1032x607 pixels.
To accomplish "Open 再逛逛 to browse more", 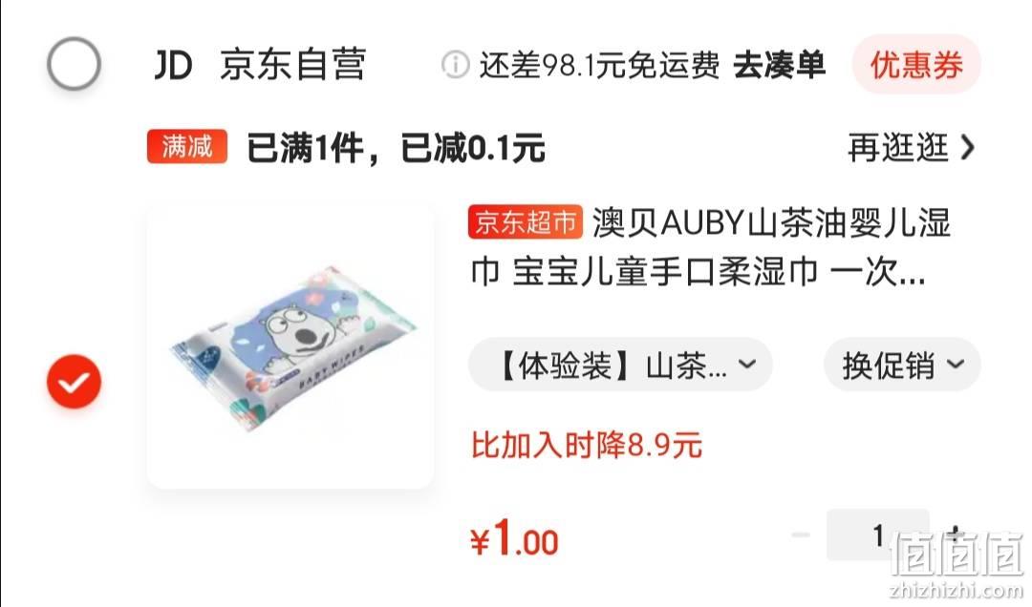I will (897, 147).
